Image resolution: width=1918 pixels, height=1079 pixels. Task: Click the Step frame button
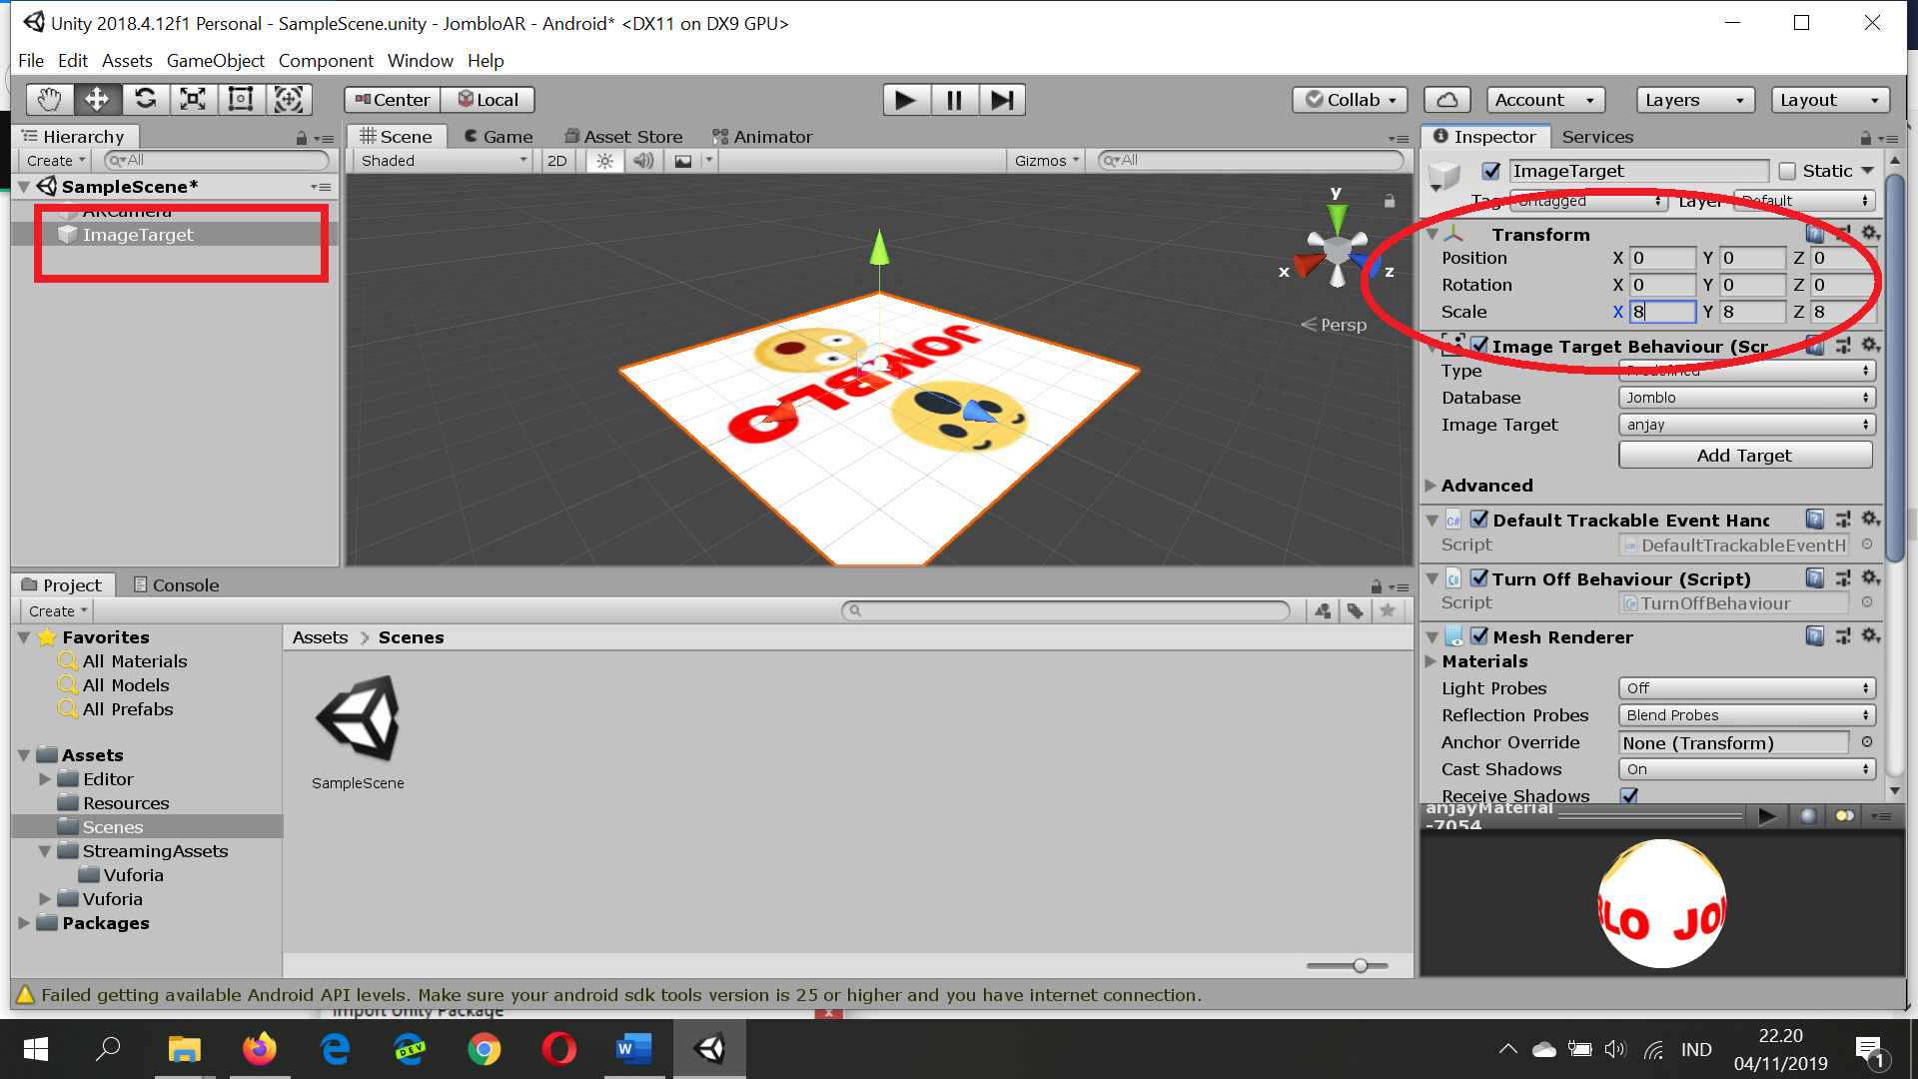pyautogui.click(x=1002, y=100)
